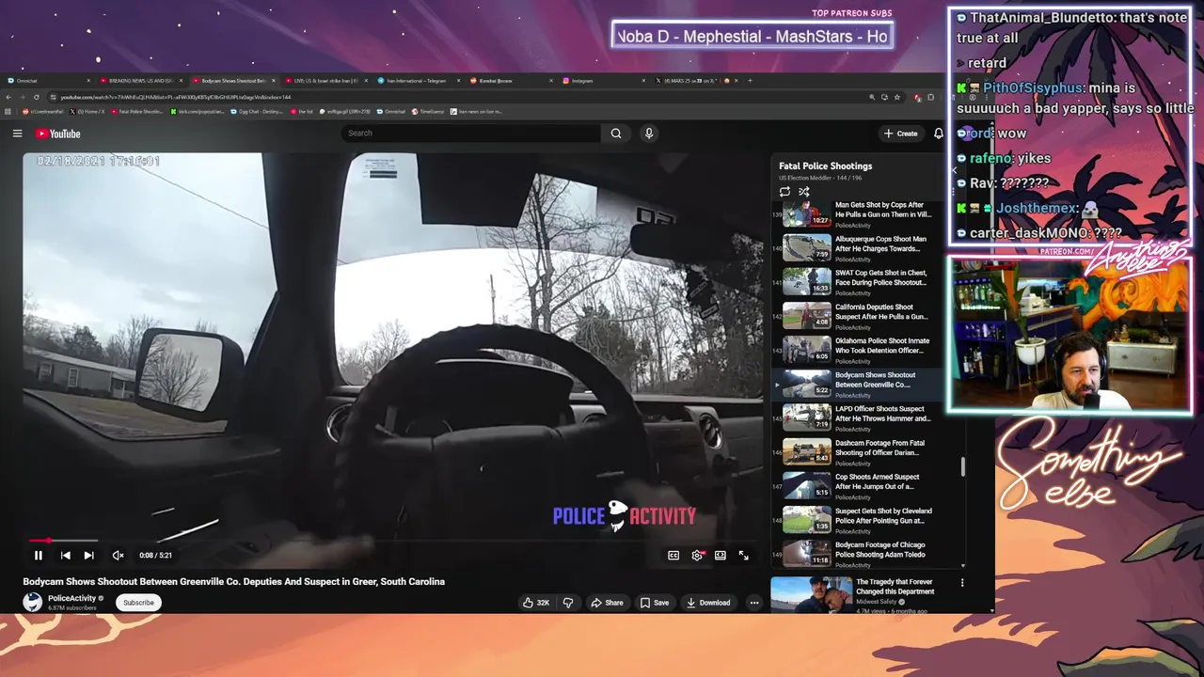Click the search magnifier button

616,134
